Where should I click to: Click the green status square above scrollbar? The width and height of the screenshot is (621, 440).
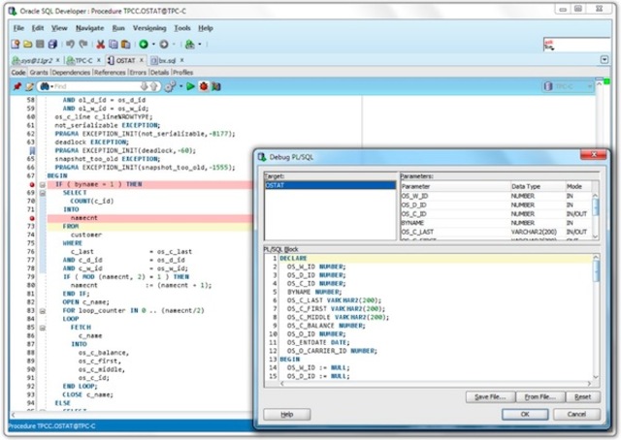tap(606, 81)
